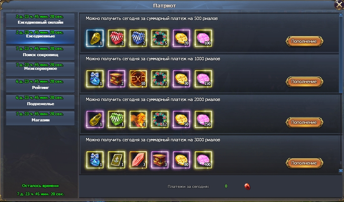Screen dimensions: 344x202
Task: Click the pink crystal reward with count 3
Action: click(x=138, y=160)
